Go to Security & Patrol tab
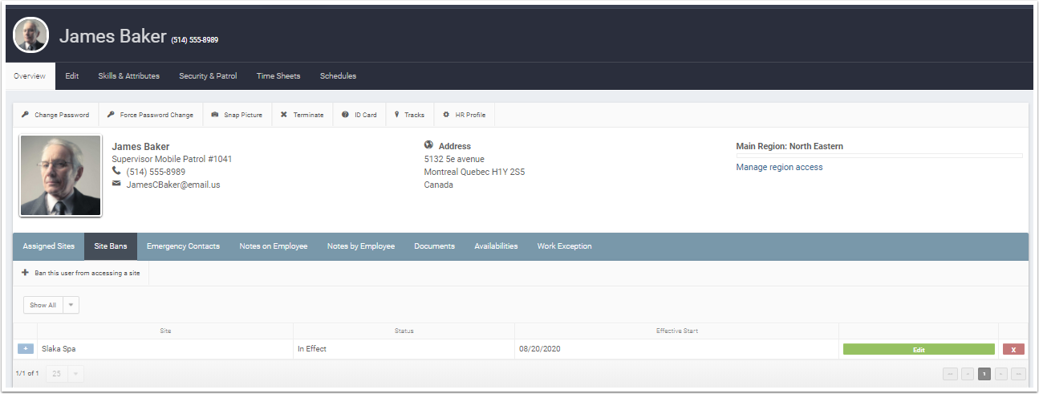 pyautogui.click(x=208, y=76)
